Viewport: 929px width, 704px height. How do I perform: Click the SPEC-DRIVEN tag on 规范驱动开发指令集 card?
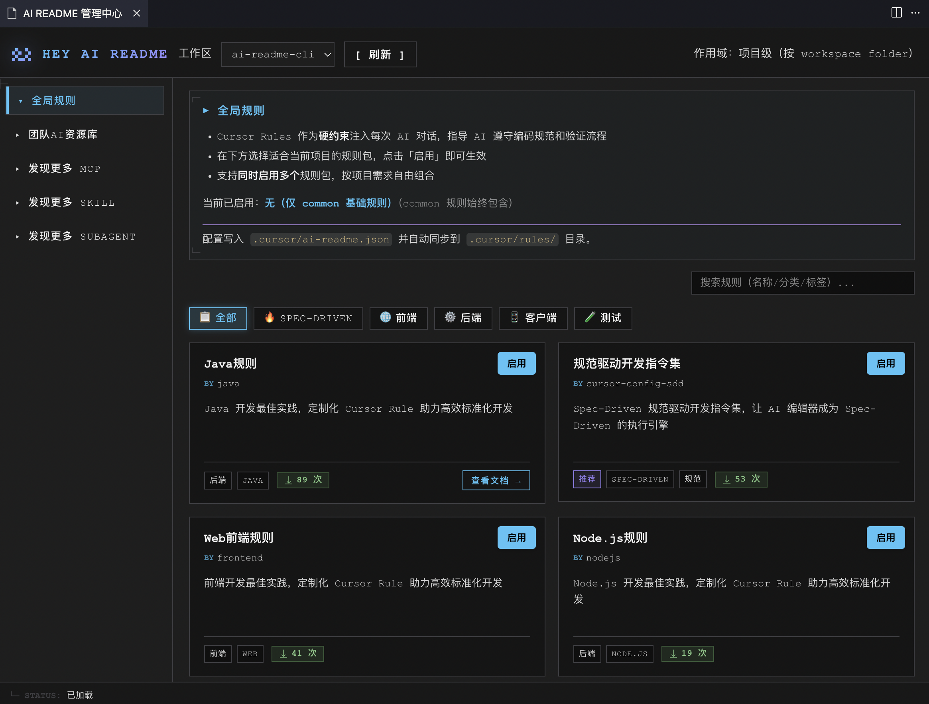(x=640, y=479)
